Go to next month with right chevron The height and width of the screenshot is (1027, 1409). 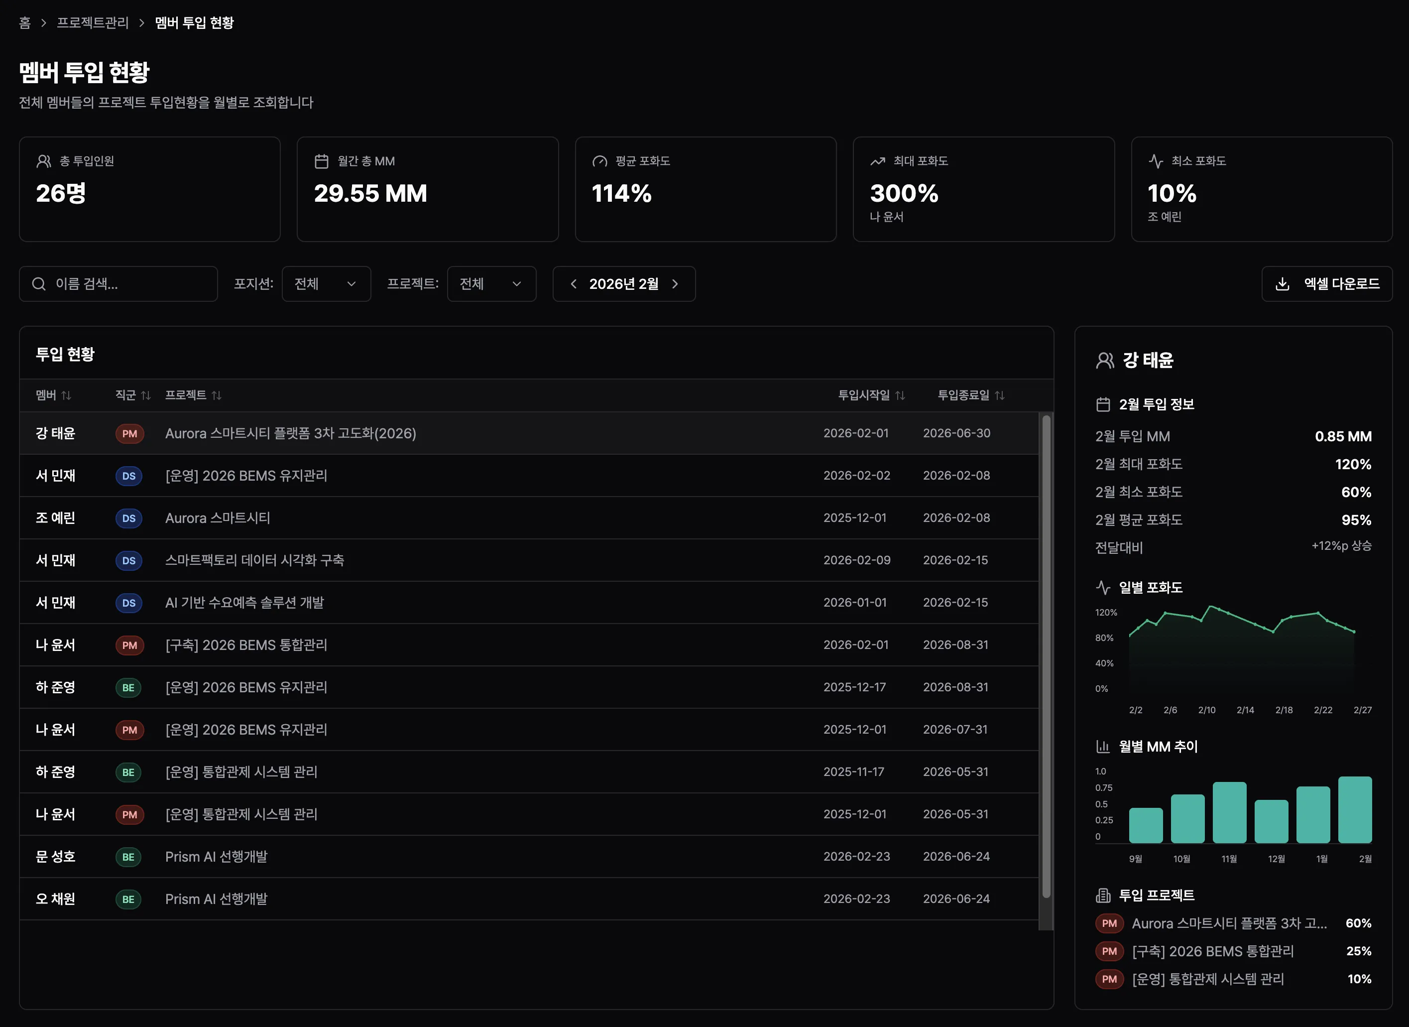point(675,284)
